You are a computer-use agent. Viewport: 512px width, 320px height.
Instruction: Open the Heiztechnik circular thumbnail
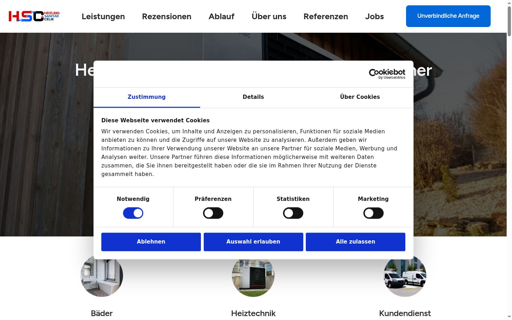point(253,276)
